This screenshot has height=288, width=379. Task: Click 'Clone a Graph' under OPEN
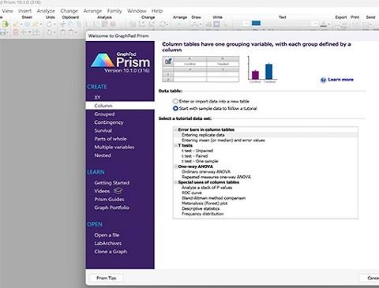[111, 252]
